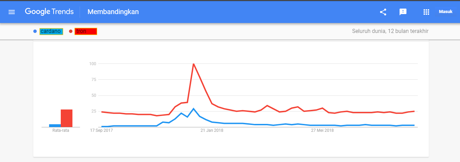Image resolution: width=460 pixels, height=162 pixels.
Task: Click the tron peak at 100
Action: coord(194,64)
